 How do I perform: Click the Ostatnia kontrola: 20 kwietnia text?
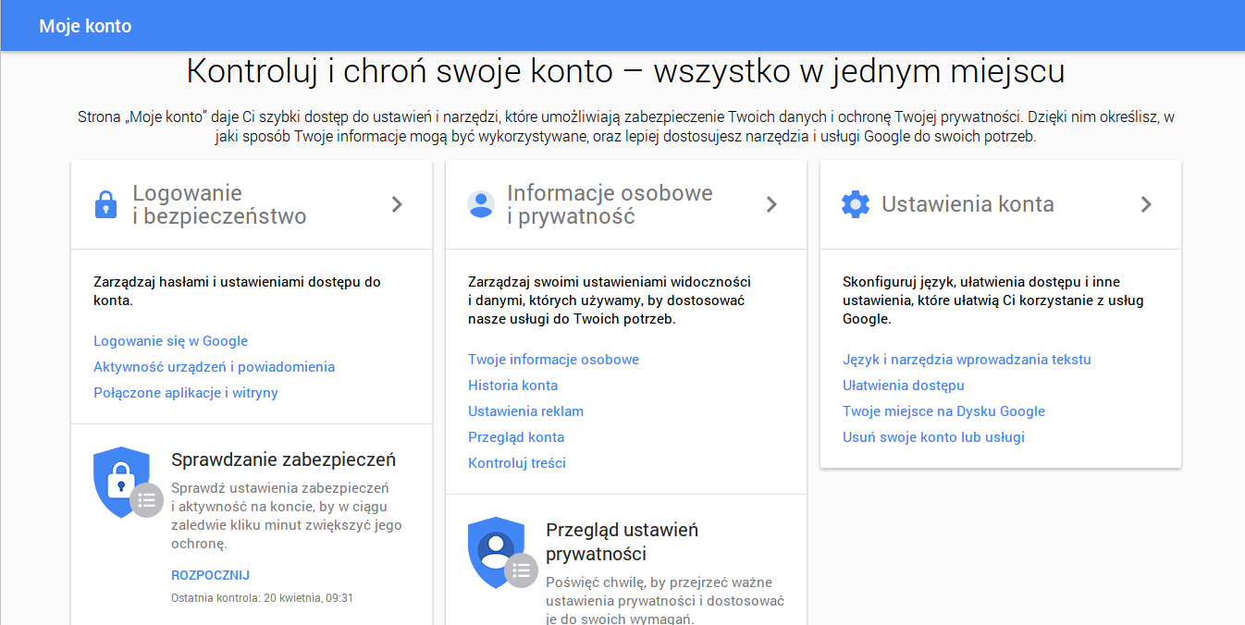click(263, 598)
